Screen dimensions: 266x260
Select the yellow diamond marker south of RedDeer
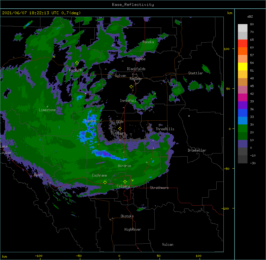pos(131,87)
